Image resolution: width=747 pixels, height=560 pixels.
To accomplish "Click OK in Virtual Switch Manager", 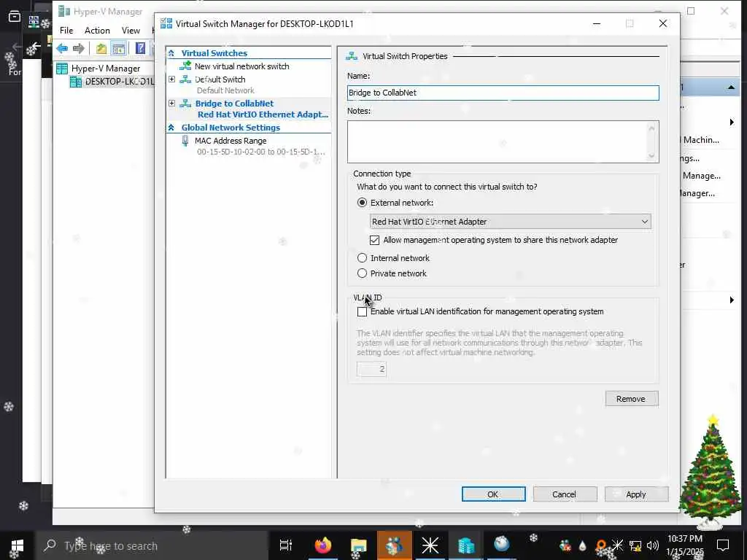I will pyautogui.click(x=493, y=494).
